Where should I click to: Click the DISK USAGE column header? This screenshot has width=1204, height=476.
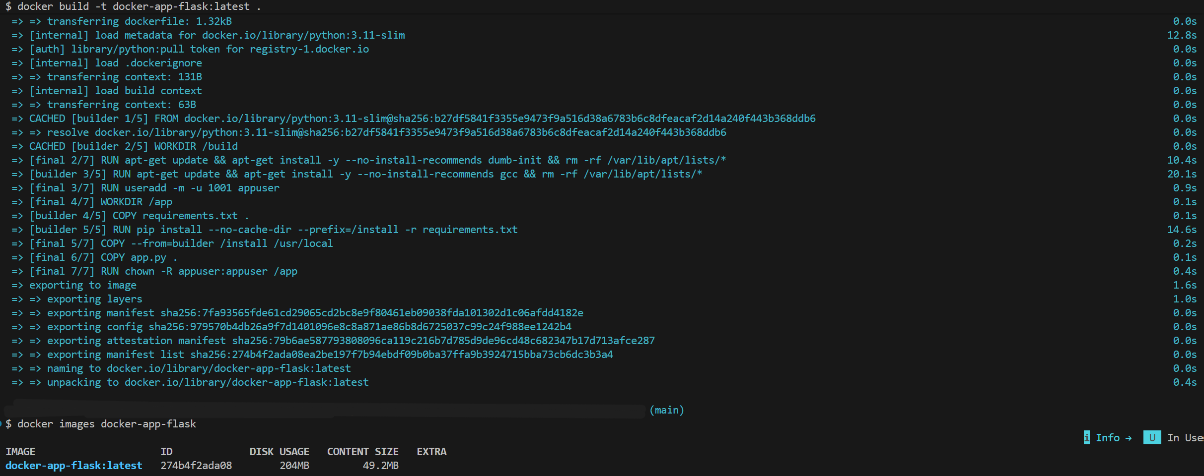tap(280, 452)
